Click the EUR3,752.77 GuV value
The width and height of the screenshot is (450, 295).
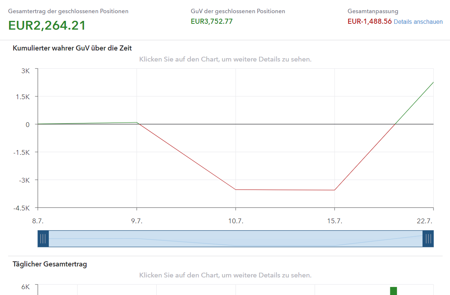click(x=212, y=21)
